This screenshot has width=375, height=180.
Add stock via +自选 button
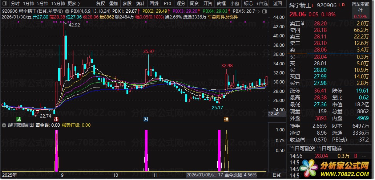[262, 4]
